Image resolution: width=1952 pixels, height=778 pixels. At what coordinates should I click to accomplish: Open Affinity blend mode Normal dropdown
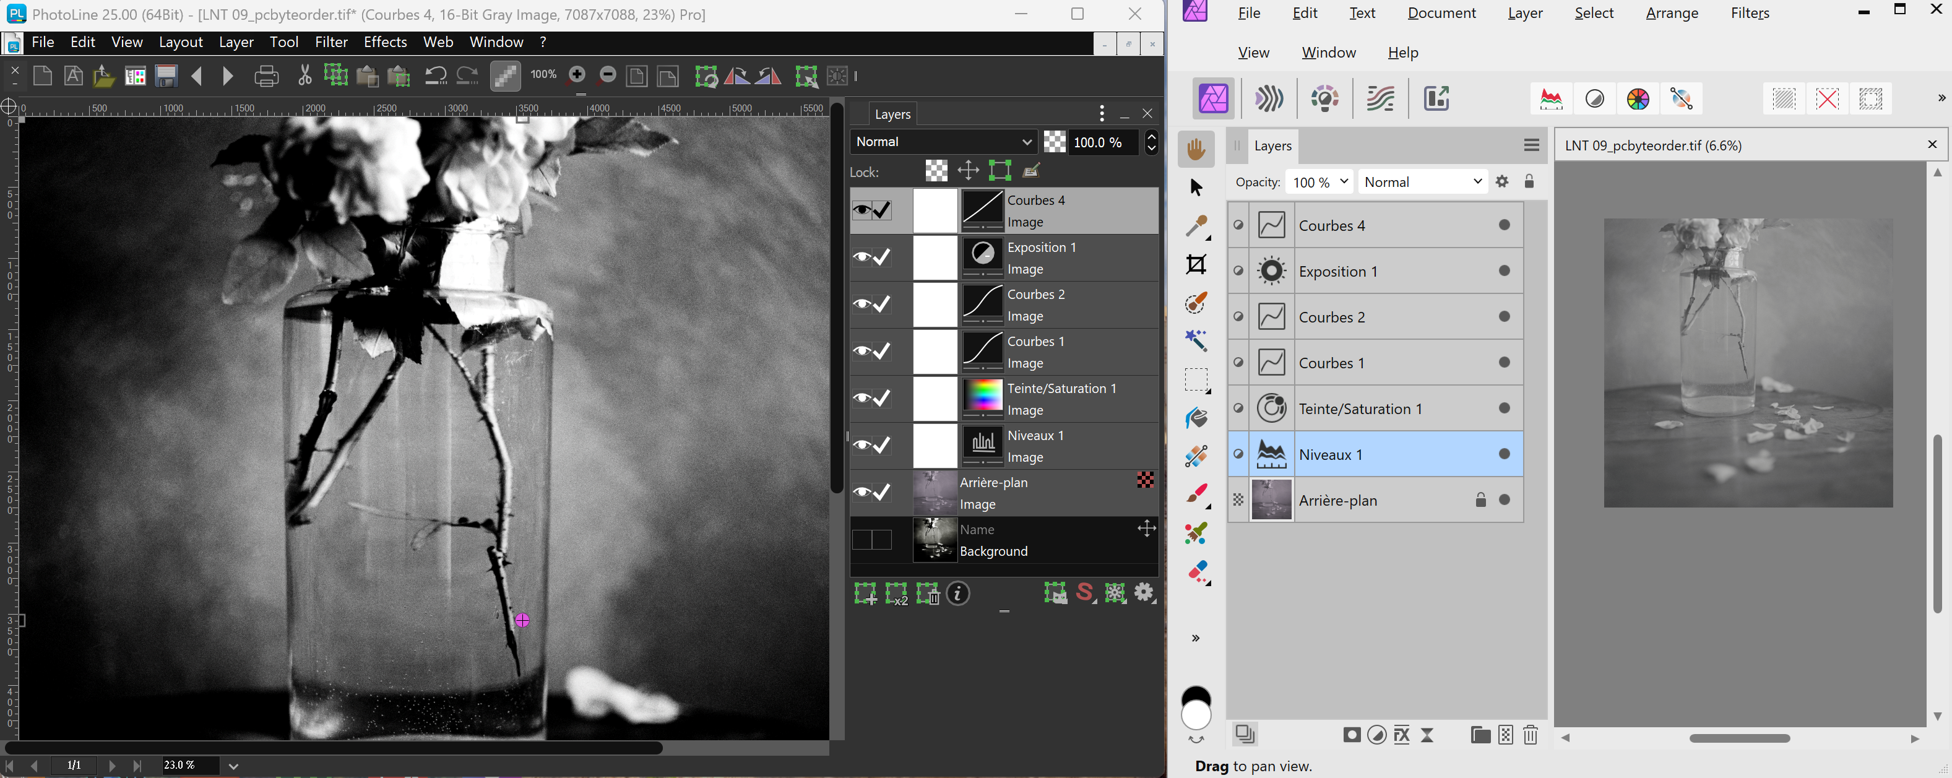click(x=1422, y=182)
